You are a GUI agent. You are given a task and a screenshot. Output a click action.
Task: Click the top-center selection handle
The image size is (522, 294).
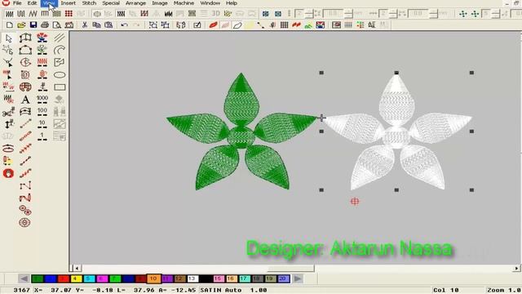(x=396, y=73)
